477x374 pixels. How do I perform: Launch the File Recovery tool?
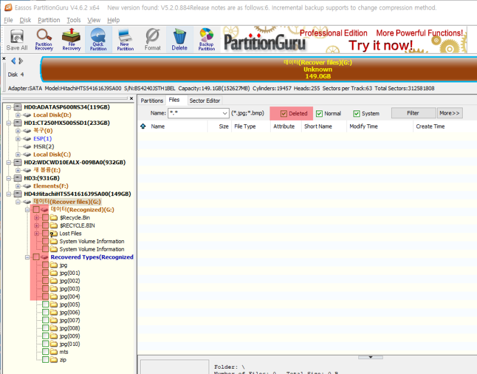(71, 39)
